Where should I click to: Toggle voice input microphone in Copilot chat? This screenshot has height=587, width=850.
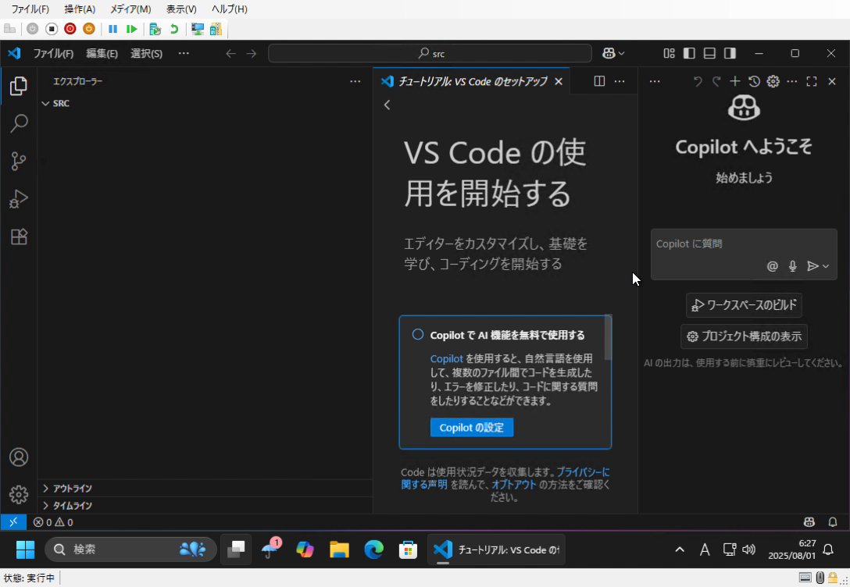[x=792, y=266]
